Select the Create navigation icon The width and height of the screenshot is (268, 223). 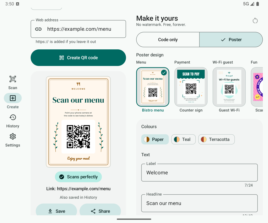13,98
